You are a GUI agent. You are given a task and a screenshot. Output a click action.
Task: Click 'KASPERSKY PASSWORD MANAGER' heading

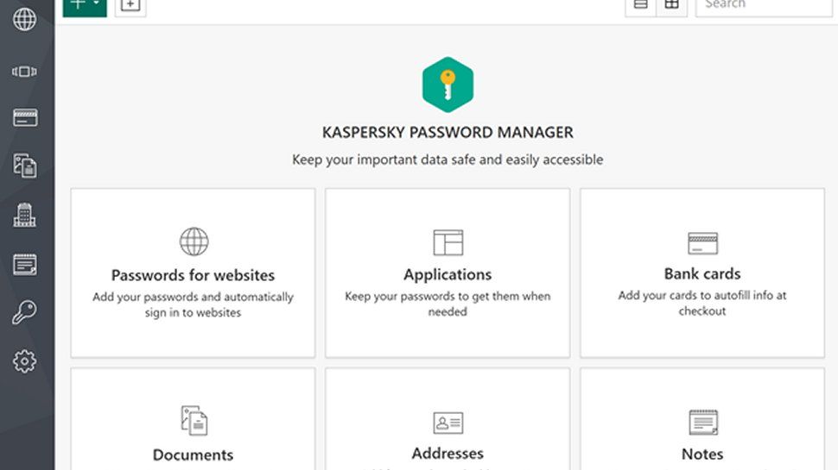(x=448, y=132)
